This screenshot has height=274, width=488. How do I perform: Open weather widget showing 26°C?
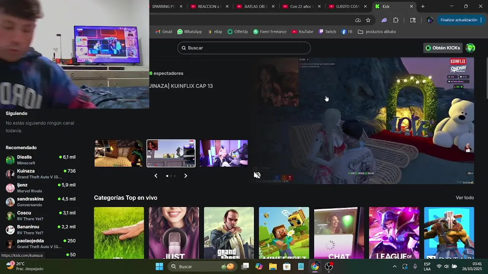click(x=25, y=266)
